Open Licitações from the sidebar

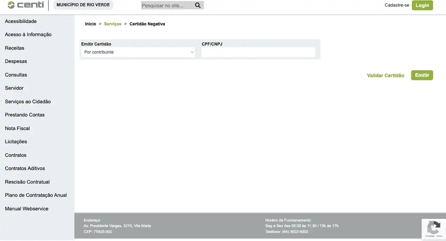click(x=16, y=142)
